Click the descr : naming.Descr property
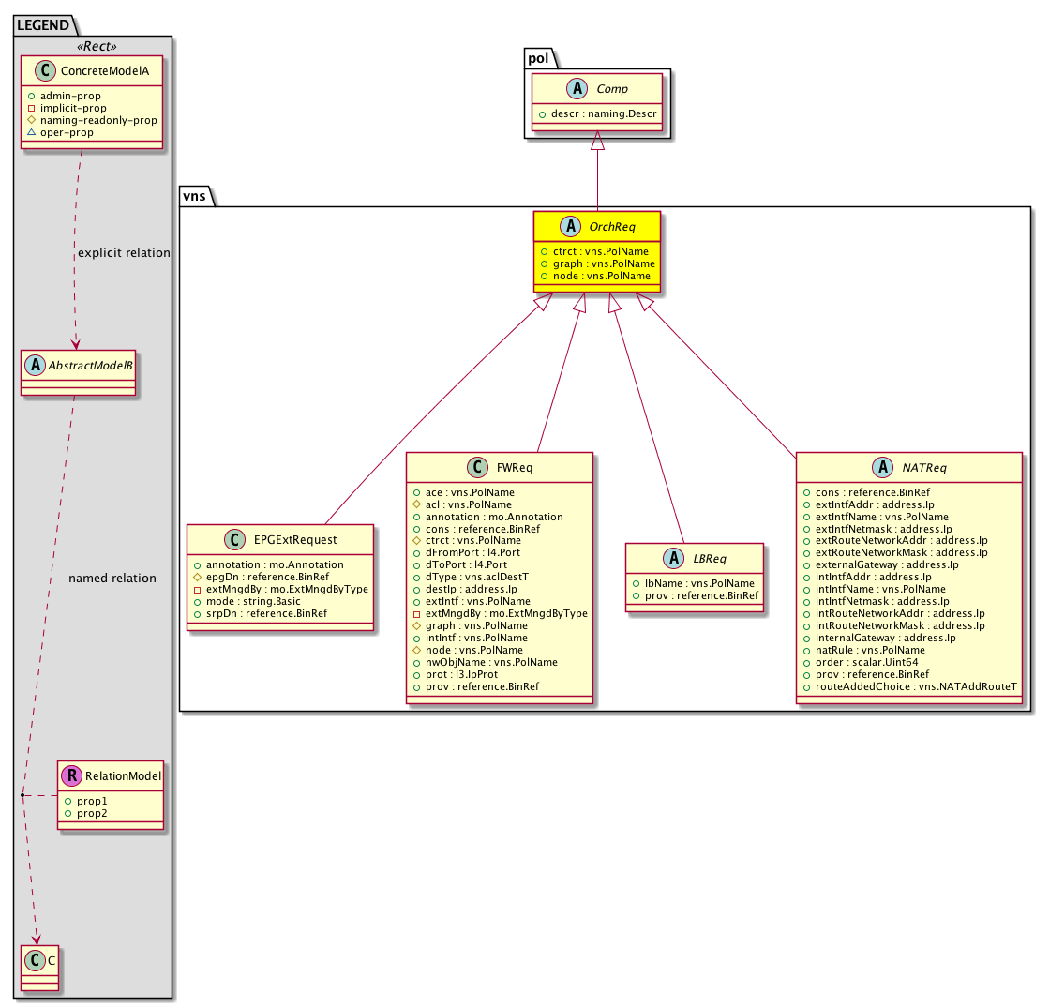The width and height of the screenshot is (1050, 1008). click(x=596, y=113)
